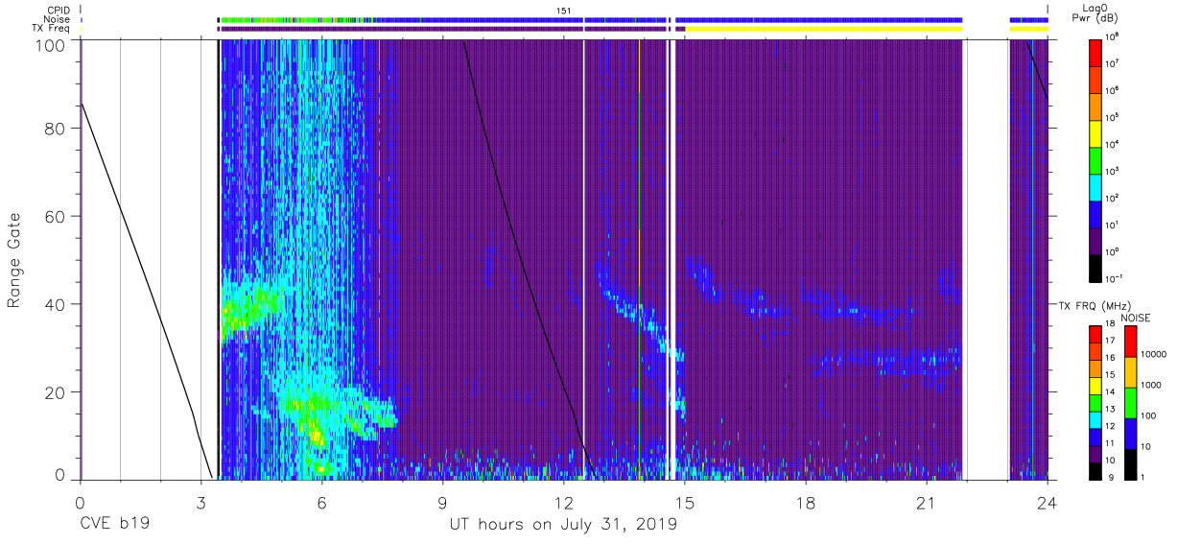1178x544 pixels.
Task: Click the TX Freq row label
Action: point(51,29)
